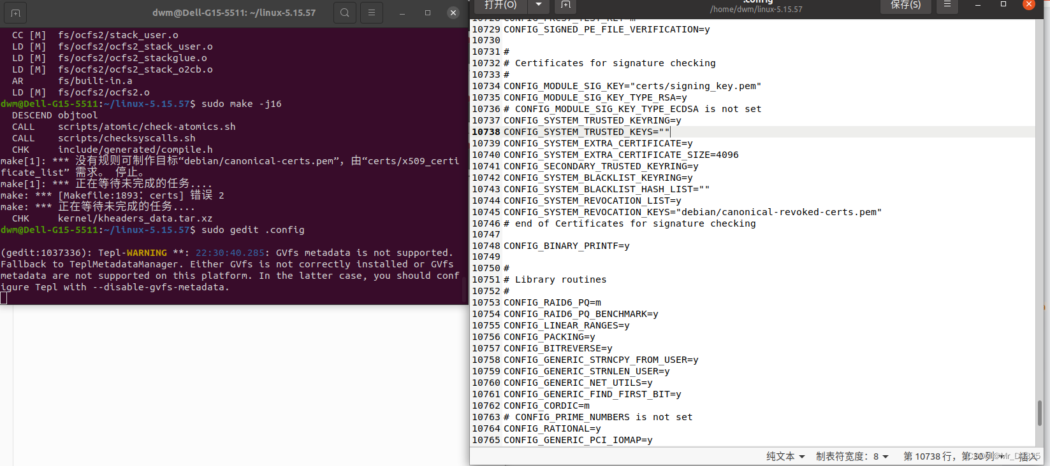This screenshot has height=466, width=1050.
Task: Click line CONFIG_BITREVERSE=y
Action: [558, 348]
